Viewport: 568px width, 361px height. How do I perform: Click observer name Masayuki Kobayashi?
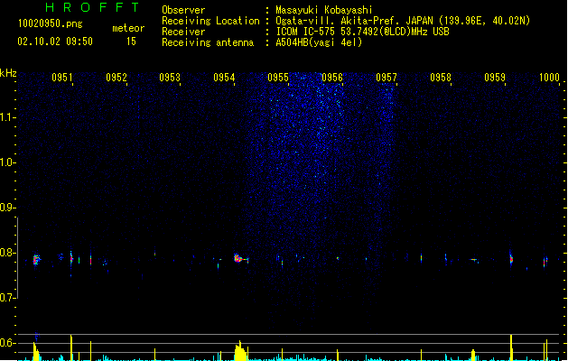pyautogui.click(x=324, y=10)
